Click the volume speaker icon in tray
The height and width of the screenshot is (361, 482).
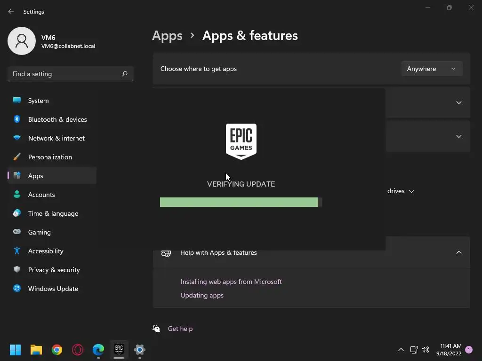pos(426,350)
